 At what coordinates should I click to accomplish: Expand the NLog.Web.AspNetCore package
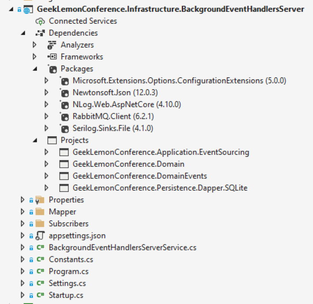pos(47,105)
